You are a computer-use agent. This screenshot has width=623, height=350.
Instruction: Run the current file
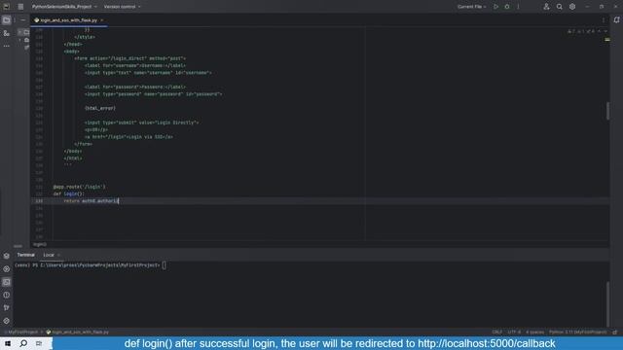(495, 7)
